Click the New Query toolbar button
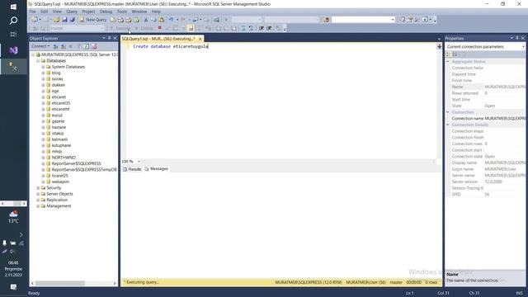 [93, 20]
